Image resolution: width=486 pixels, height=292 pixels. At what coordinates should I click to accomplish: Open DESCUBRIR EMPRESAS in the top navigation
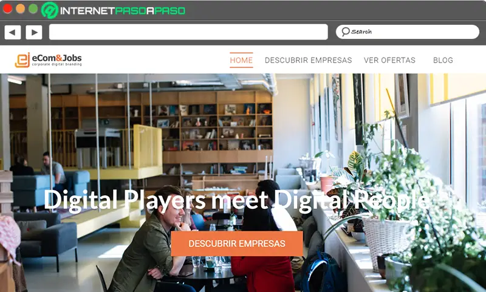[308, 60]
